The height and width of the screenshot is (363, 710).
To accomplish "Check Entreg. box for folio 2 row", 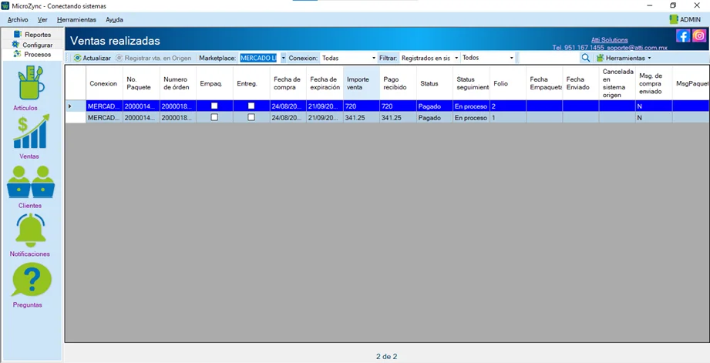I will coord(251,106).
